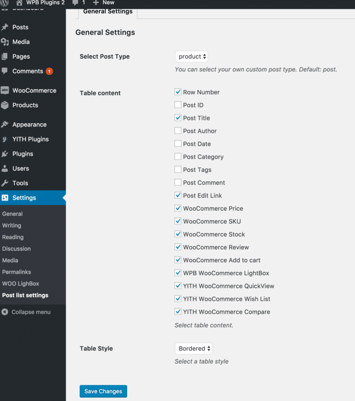The image size is (355, 401).
Task: Click the Users person icon
Action: [5, 168]
